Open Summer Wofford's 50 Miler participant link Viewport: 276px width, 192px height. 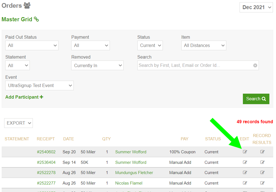coord(131,152)
